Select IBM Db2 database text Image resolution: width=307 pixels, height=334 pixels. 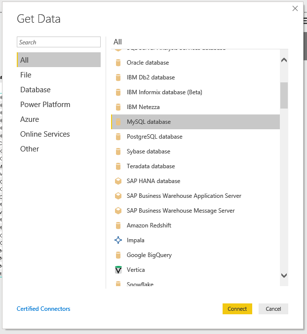(151, 77)
